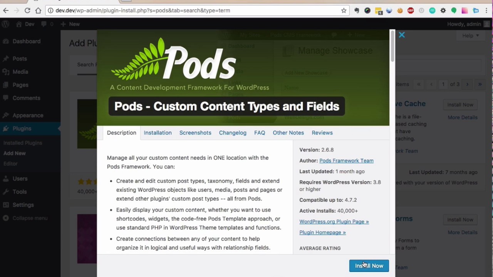Open the Screenshots tab
This screenshot has width=493, height=277.
[x=195, y=133]
